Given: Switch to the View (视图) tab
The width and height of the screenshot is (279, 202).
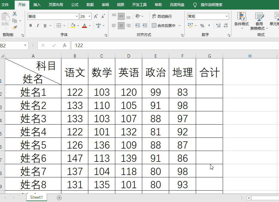Looking at the screenshot, I should 120,5.
